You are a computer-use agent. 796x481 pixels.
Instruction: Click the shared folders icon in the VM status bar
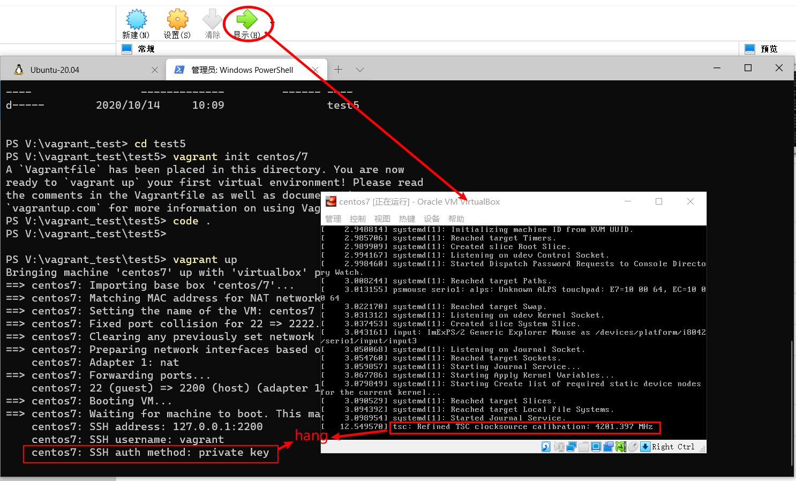[x=584, y=447]
